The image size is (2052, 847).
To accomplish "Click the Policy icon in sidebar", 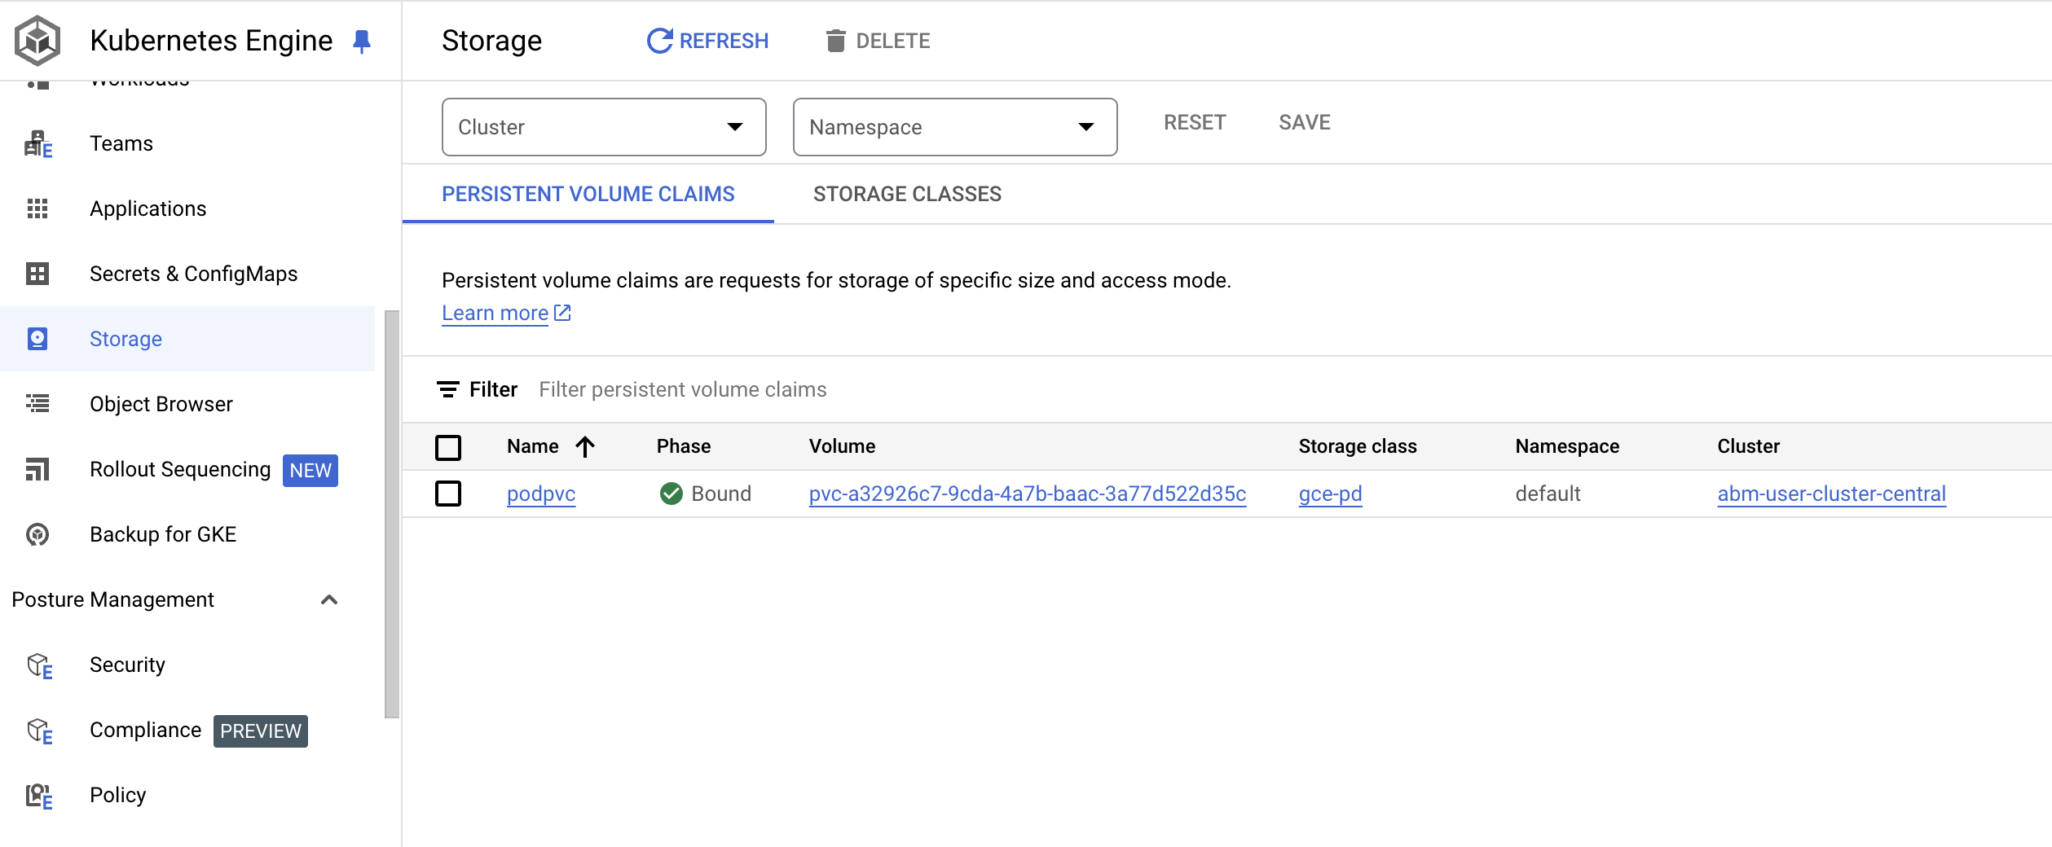I will [x=39, y=796].
